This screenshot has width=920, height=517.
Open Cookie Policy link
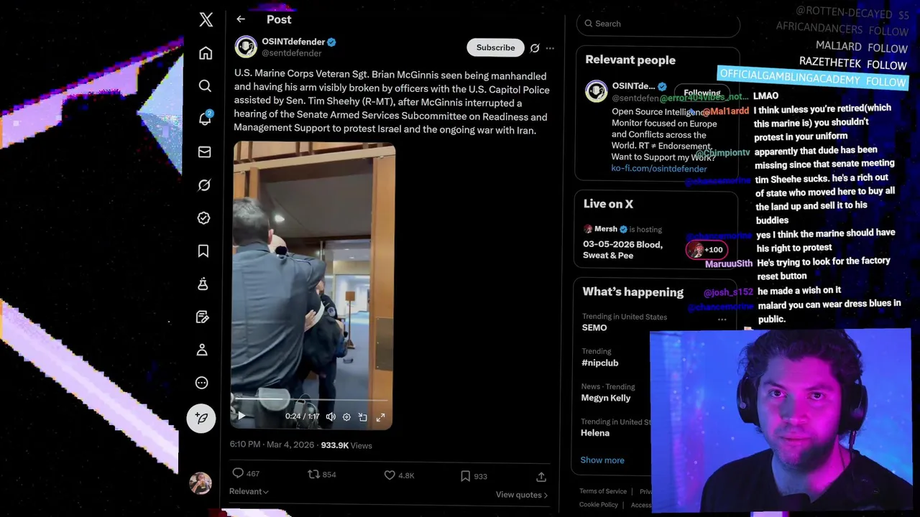tap(599, 505)
